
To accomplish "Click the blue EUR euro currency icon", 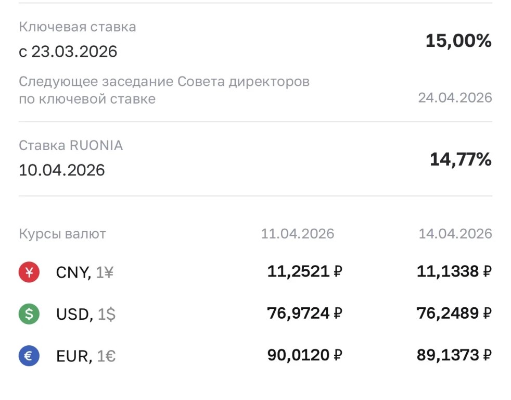I will [x=29, y=356].
